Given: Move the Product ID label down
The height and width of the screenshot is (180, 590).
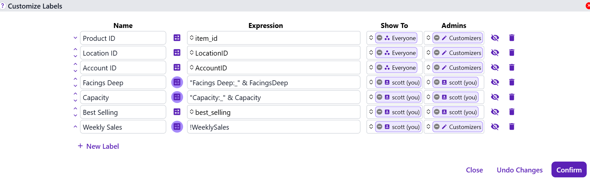Looking at the screenshot, I should pyautogui.click(x=75, y=38).
